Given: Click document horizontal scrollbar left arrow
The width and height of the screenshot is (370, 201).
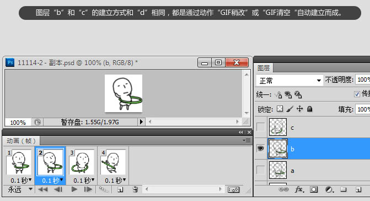Looking at the screenshot, I should tap(149, 121).
